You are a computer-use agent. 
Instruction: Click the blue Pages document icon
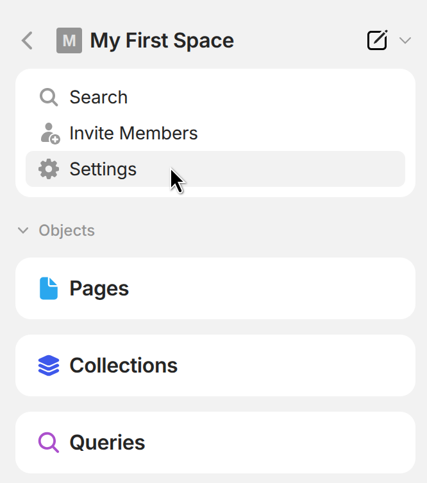coord(49,288)
